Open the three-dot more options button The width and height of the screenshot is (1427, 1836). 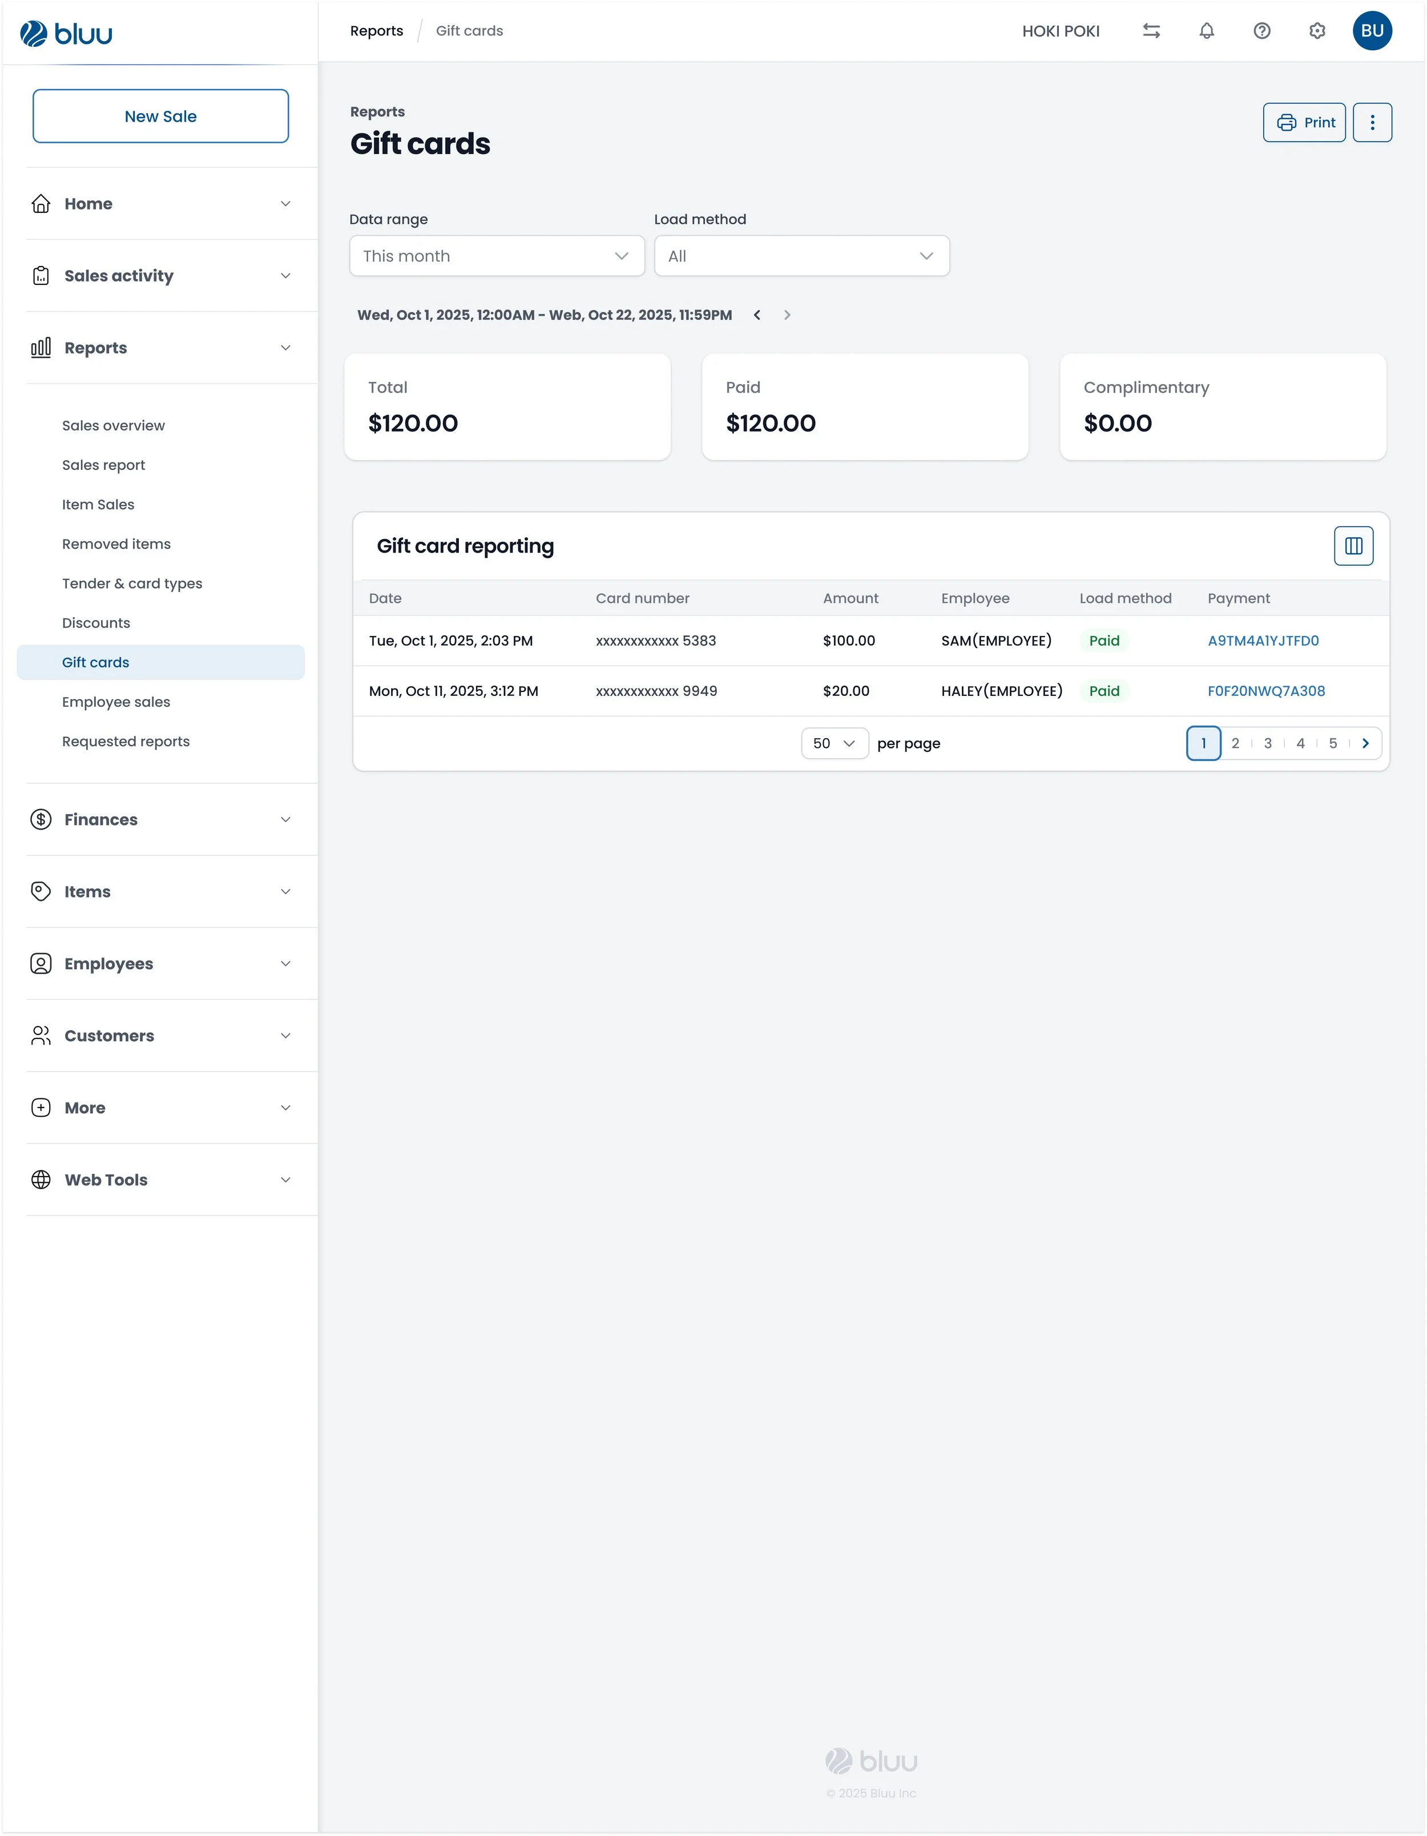click(1372, 123)
